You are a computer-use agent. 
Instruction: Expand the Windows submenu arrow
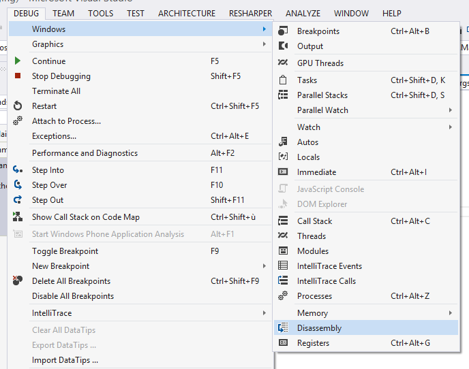pos(264,29)
